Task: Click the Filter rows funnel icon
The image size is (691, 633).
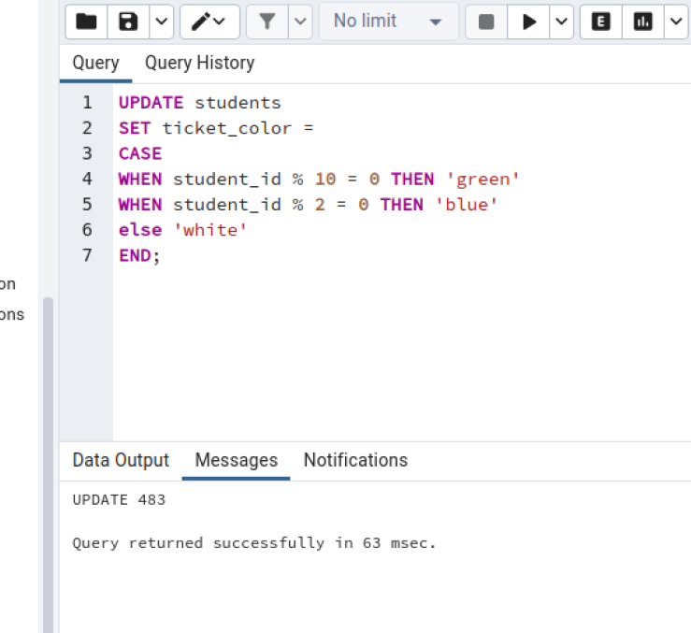Action: coord(267,22)
